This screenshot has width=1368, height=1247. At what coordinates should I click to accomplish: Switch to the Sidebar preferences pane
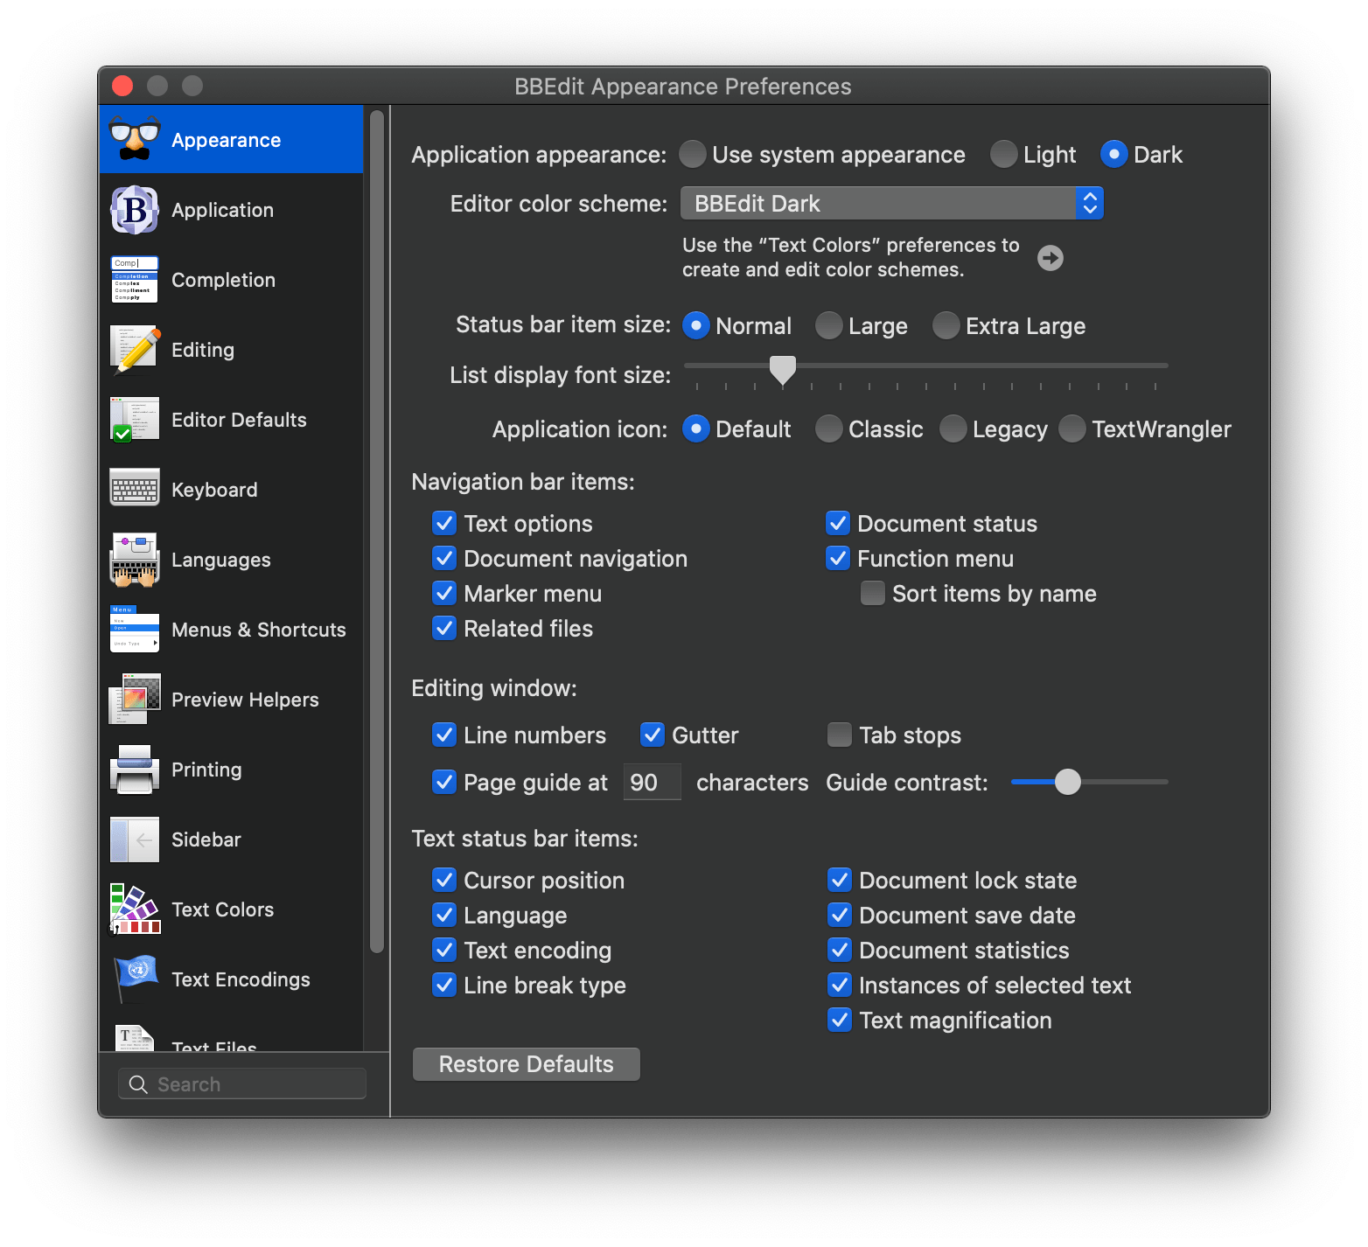click(x=206, y=839)
